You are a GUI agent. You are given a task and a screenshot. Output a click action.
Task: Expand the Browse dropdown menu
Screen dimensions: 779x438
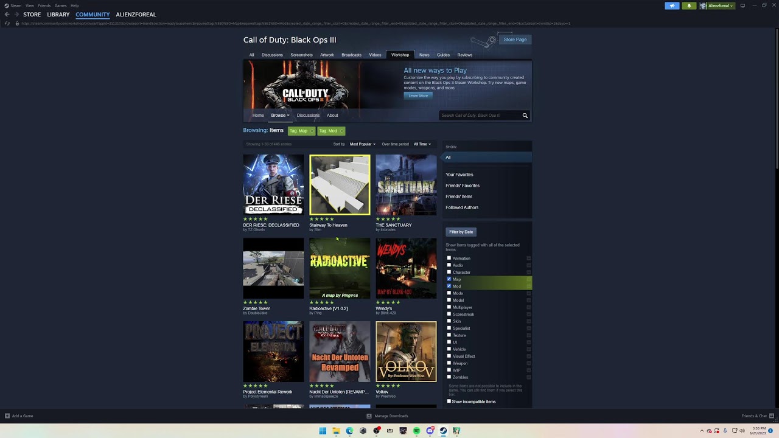[280, 115]
